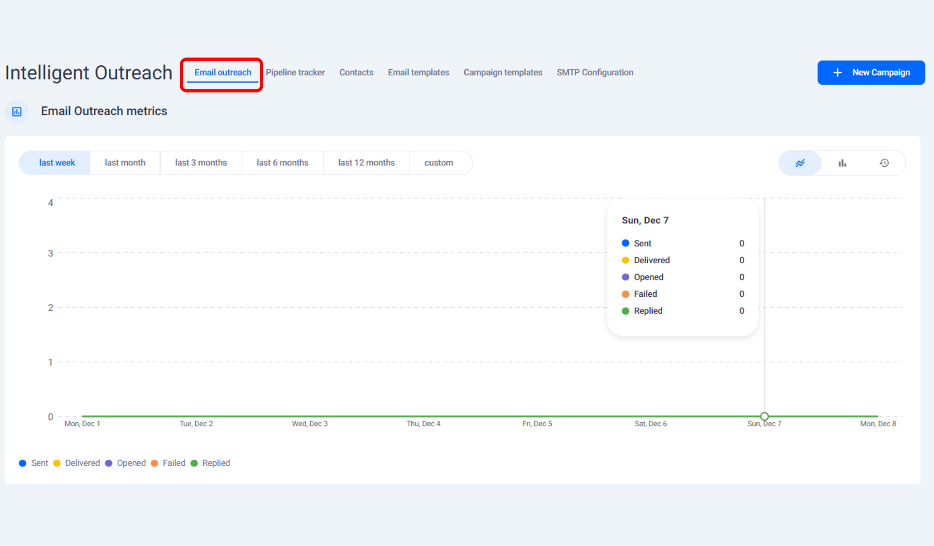Hide the Failed series in legend
The height and width of the screenshot is (546, 934).
point(168,463)
